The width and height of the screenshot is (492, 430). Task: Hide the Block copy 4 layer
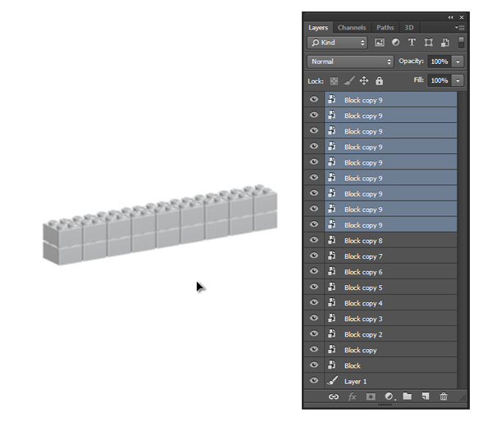point(314,303)
